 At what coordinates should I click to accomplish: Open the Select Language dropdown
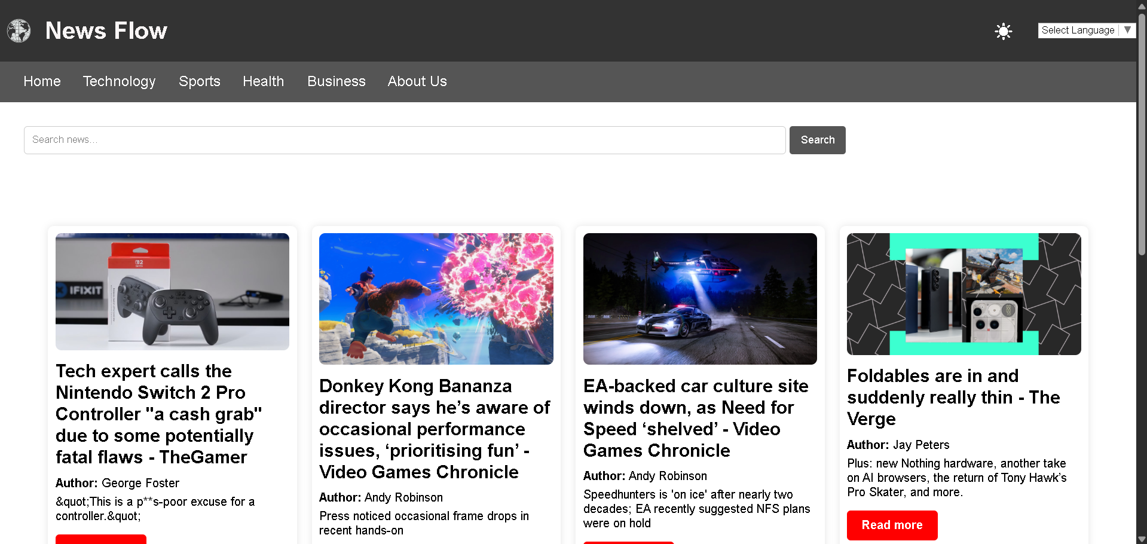[x=1087, y=30]
